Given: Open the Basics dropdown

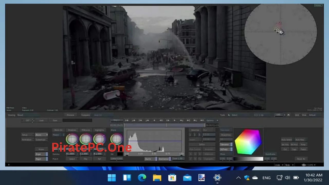Looking at the screenshot, I should 41,135.
